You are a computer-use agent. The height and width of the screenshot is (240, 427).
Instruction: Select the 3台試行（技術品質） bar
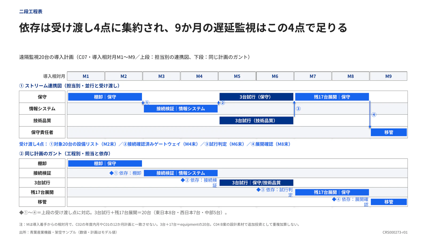pyautogui.click(x=256, y=121)
